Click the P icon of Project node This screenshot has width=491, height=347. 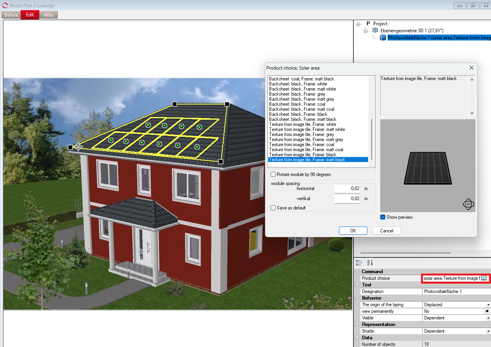[x=368, y=24]
